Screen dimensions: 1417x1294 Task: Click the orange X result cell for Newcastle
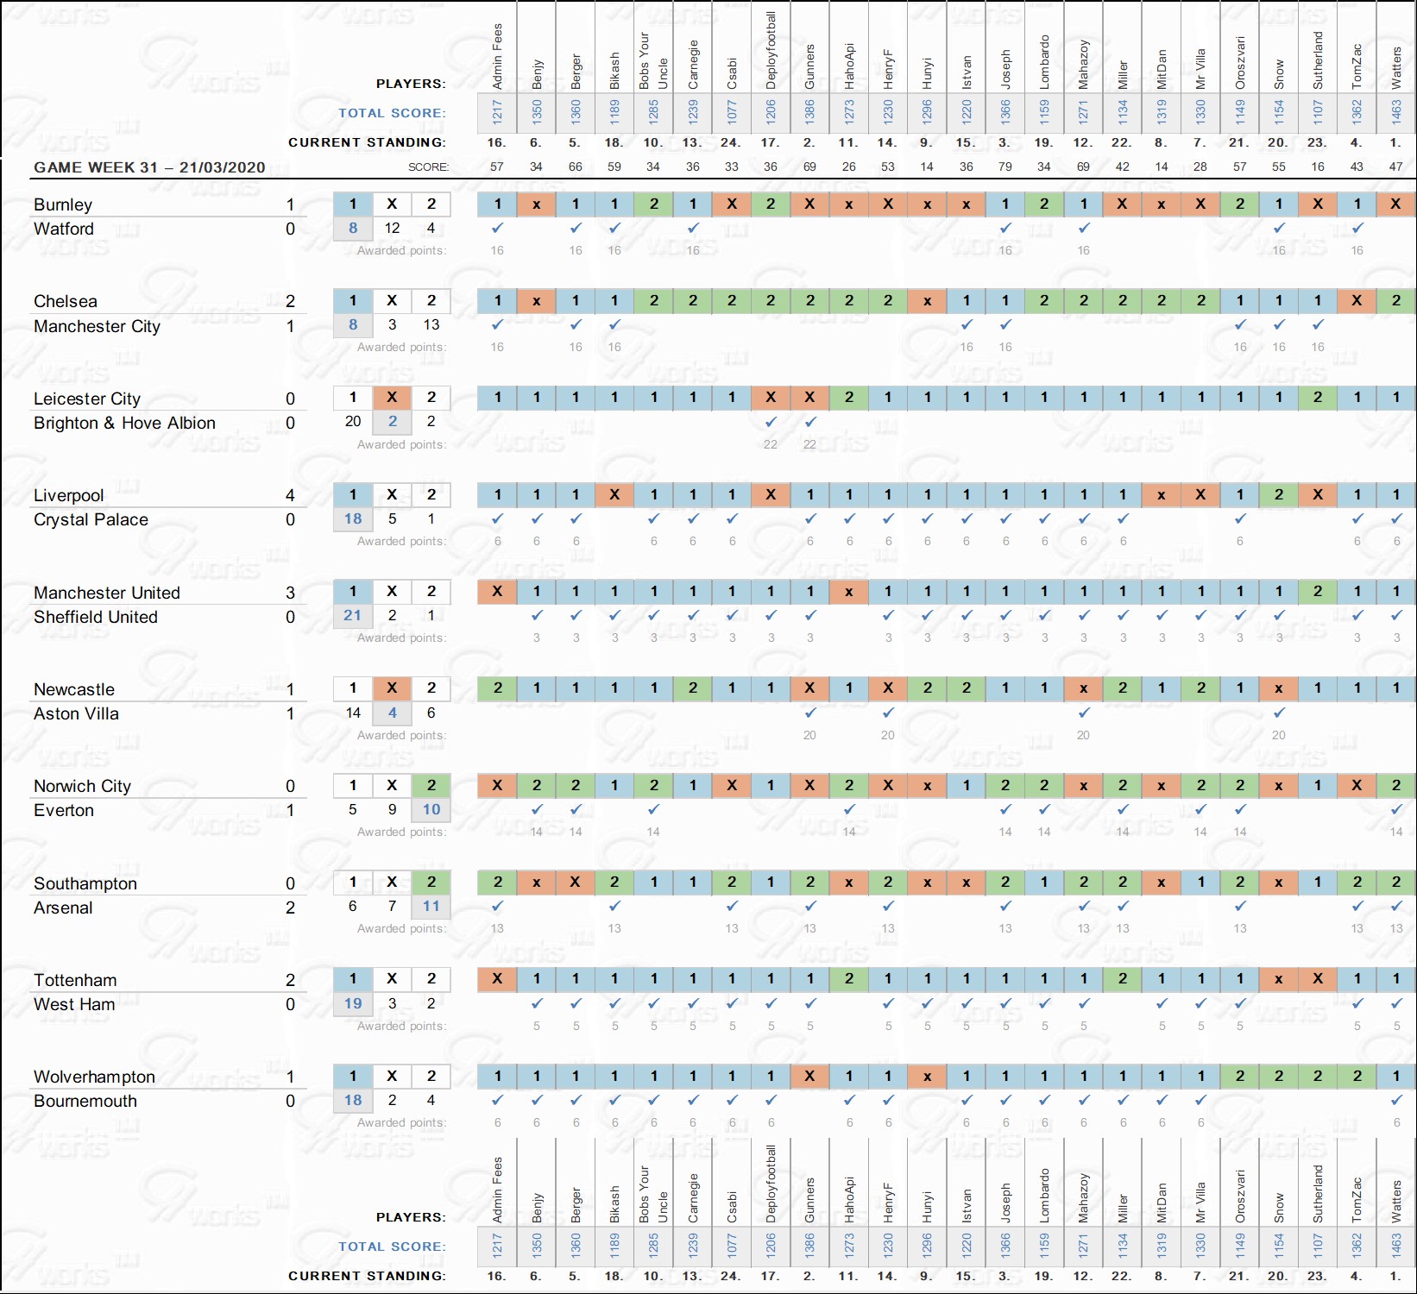(x=392, y=688)
